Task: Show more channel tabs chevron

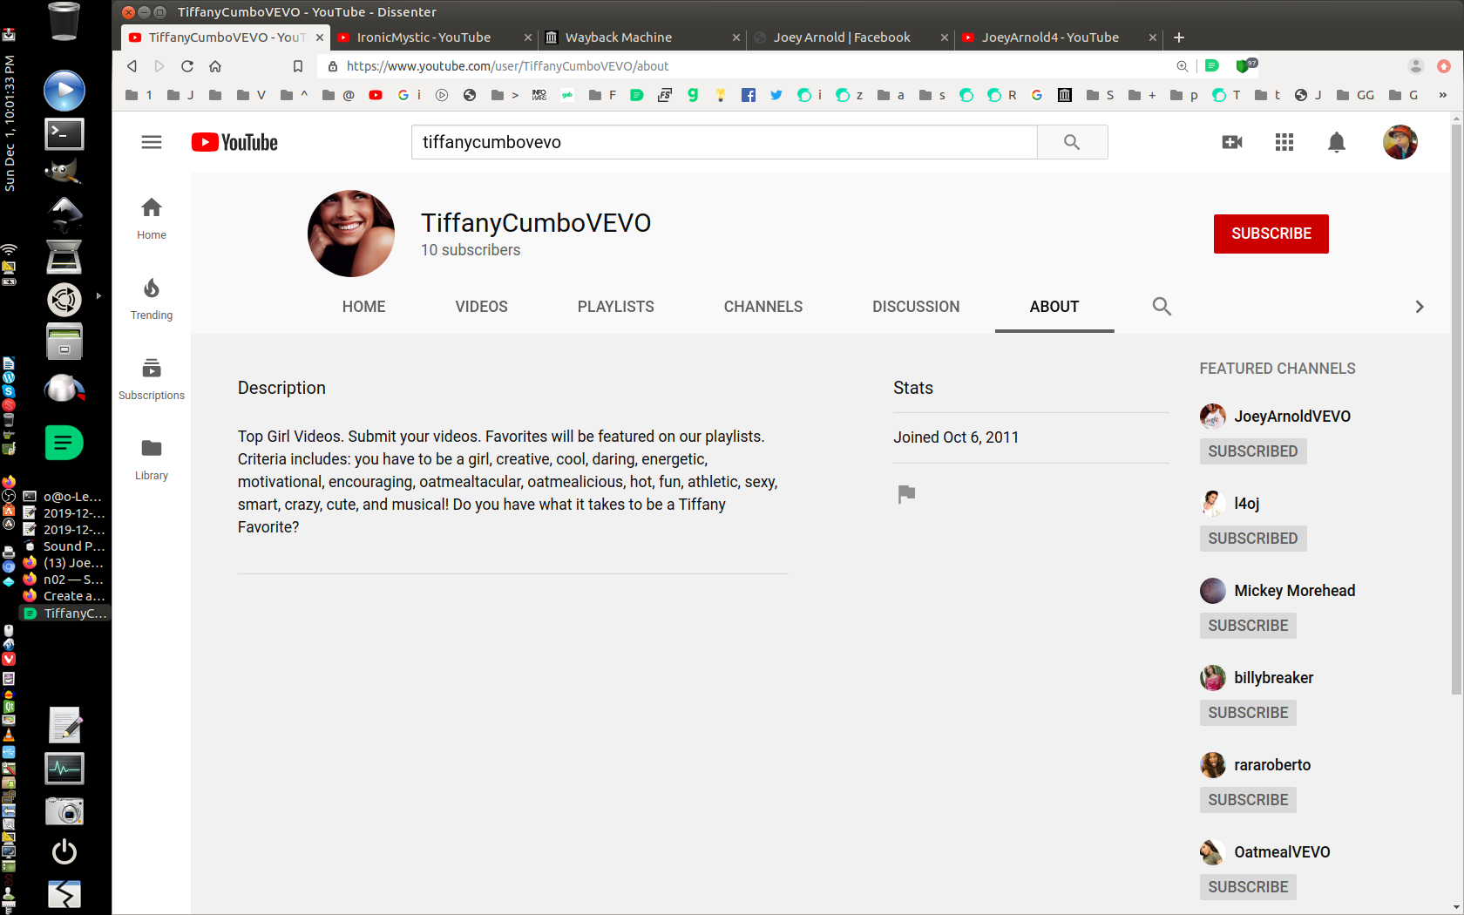Action: 1420,307
